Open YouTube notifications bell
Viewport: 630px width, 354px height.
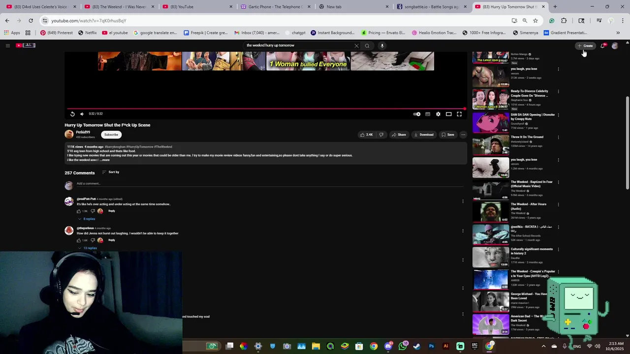coord(603,46)
